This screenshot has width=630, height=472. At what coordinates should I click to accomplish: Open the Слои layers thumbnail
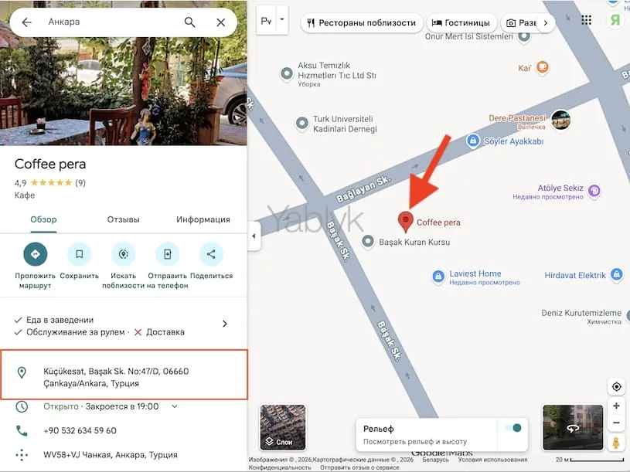pyautogui.click(x=283, y=427)
